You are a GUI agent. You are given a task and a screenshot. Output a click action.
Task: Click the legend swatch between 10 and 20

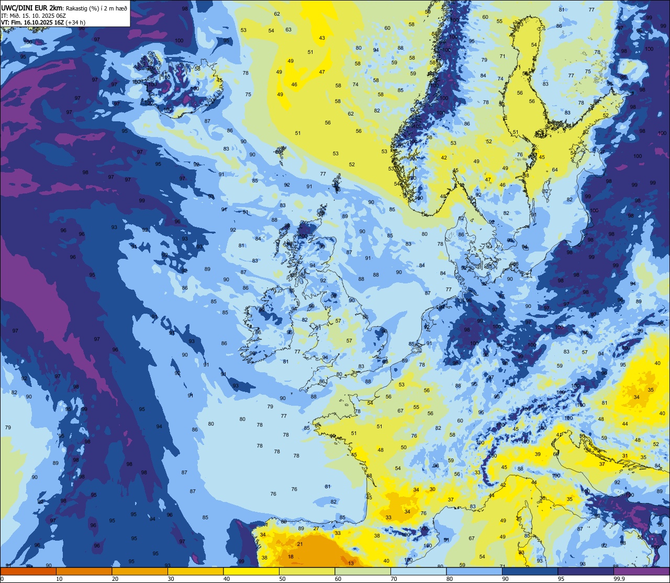84,571
